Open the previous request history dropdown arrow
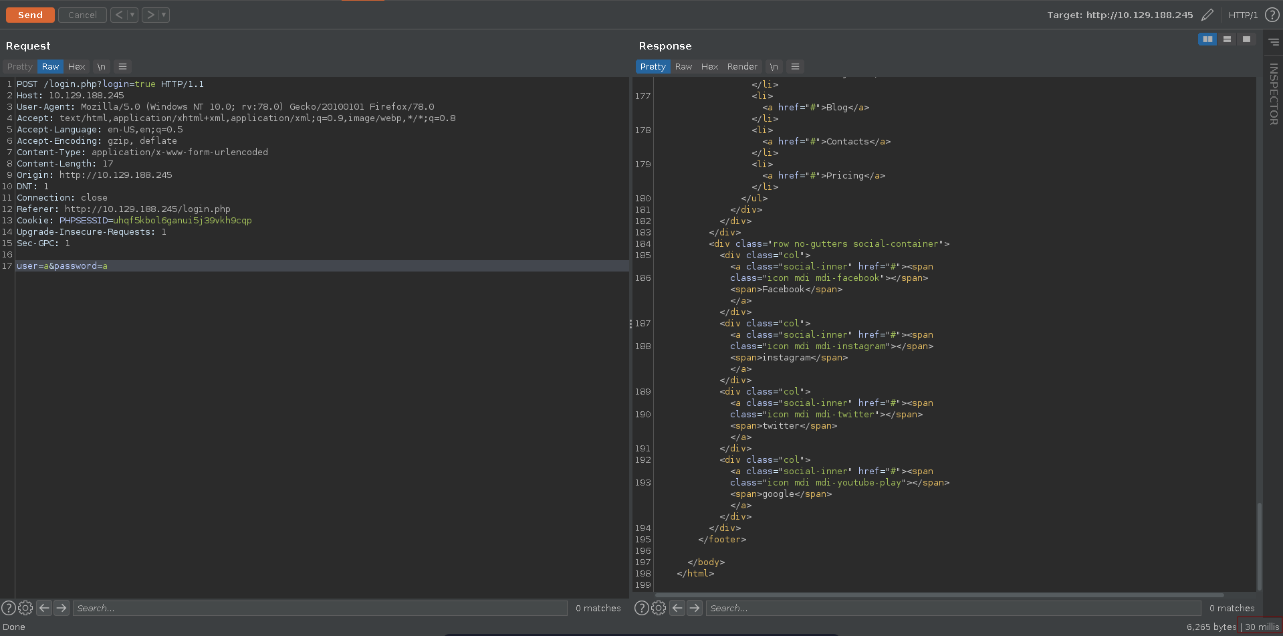Viewport: 1283px width, 636px height. click(132, 15)
